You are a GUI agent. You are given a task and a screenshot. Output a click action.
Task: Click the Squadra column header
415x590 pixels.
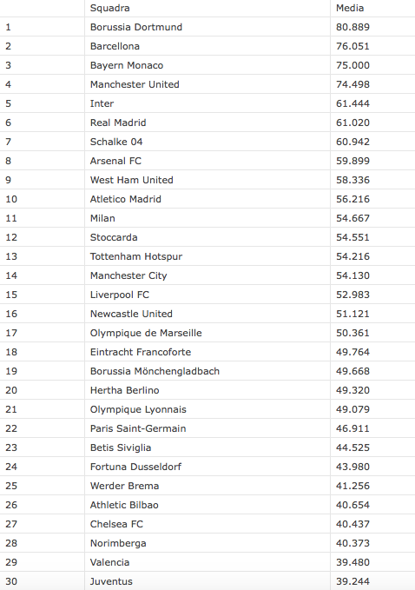coord(109,9)
